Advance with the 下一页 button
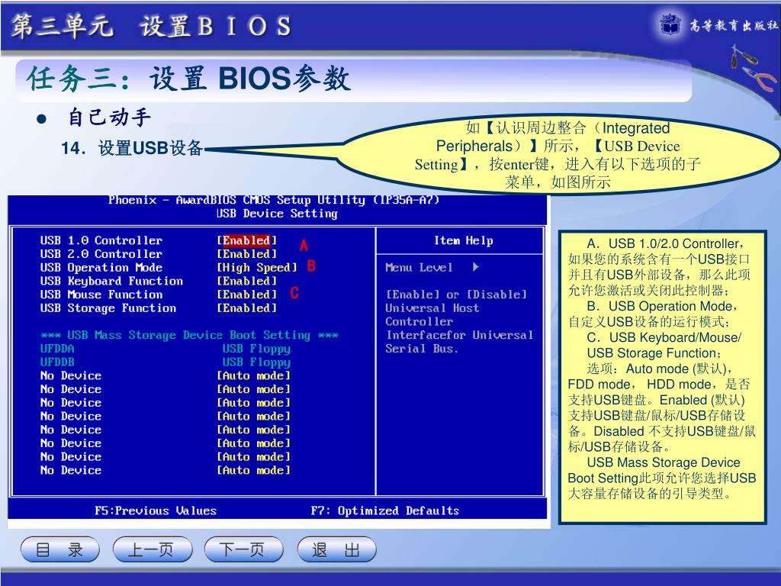781x586 pixels. 244,549
